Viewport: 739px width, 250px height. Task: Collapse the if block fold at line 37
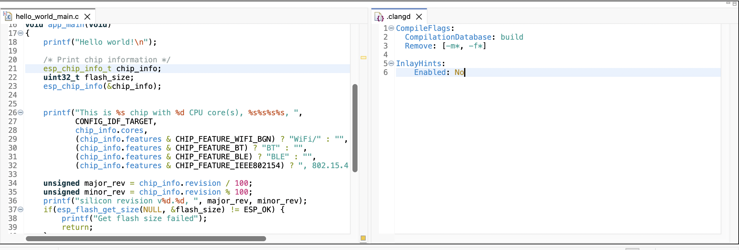pyautogui.click(x=20, y=209)
